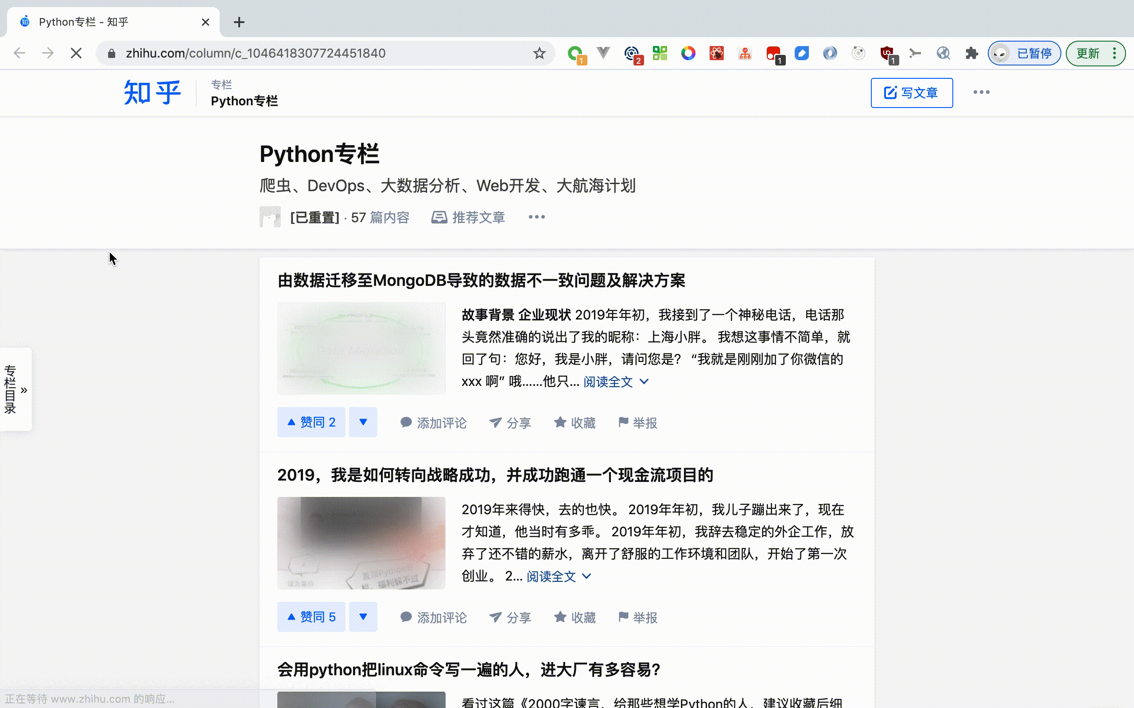Bookmark this page with the star
The image size is (1134, 708).
540,53
